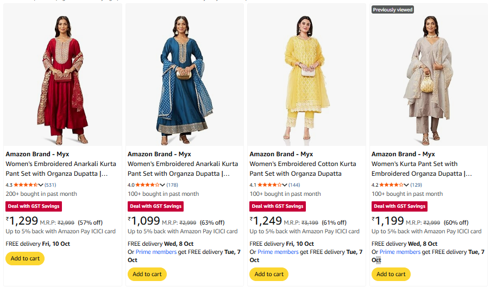Expand rating chevron for yellow cotton kurta
The width and height of the screenshot is (490, 287).
[x=285, y=185]
